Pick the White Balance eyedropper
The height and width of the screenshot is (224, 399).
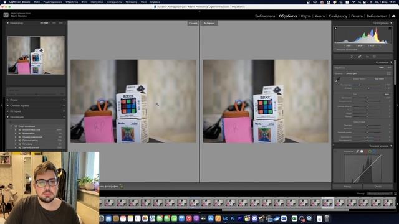pyautogui.click(x=337, y=80)
